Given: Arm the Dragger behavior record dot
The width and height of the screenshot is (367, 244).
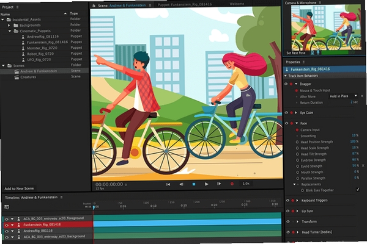Looking at the screenshot, I should [x=291, y=84].
